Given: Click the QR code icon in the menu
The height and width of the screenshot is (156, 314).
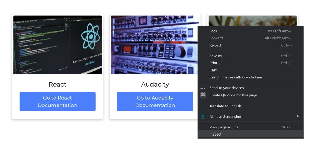Looking at the screenshot, I should click(x=203, y=95).
